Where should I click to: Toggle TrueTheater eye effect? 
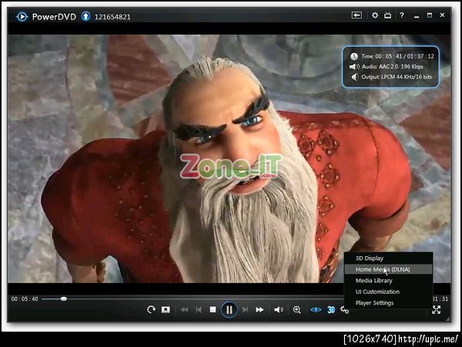point(316,310)
